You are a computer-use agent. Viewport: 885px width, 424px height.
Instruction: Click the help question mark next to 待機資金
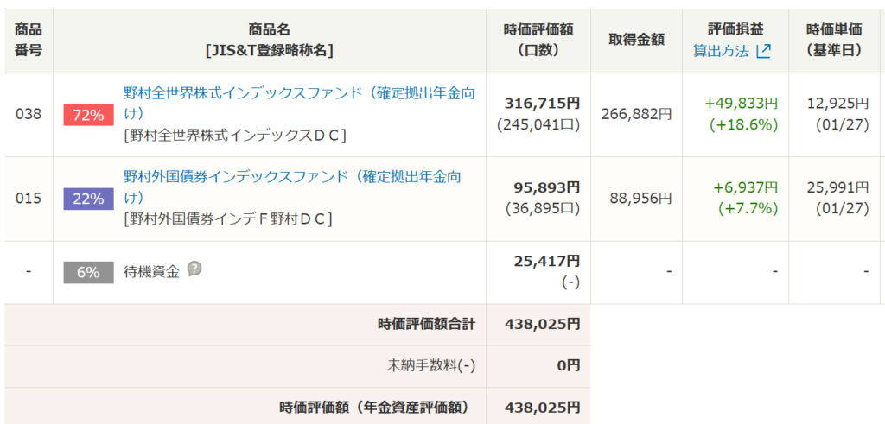(x=195, y=269)
